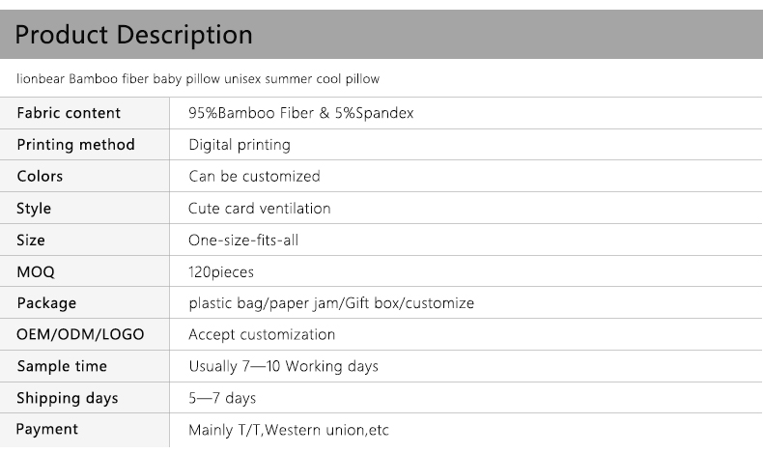The image size is (763, 453).
Task: Select the Mainly T/T, Western union payment text
Action: click(288, 430)
